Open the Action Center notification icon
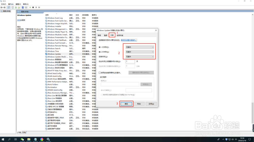This screenshot has width=254, height=142. (250, 139)
